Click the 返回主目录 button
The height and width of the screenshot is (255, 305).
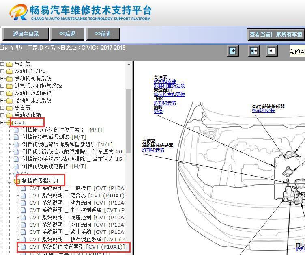click(26, 34)
